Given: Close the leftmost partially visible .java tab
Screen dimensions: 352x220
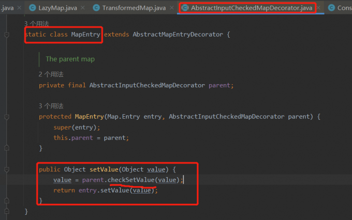Looking at the screenshot, I should (x=19, y=8).
